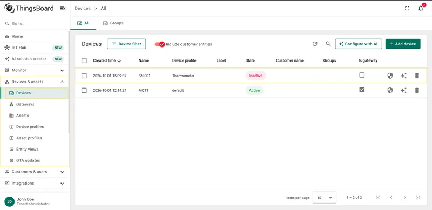Click the Inactive state badge
Viewport: 432px width, 210px height.
pyautogui.click(x=255, y=76)
